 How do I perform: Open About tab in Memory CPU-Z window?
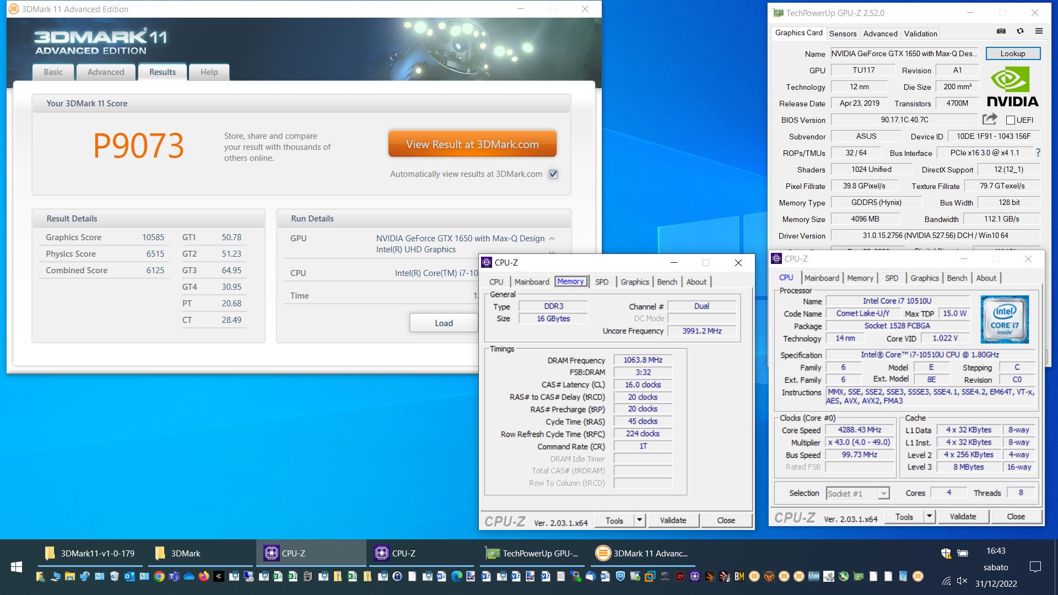click(x=696, y=282)
